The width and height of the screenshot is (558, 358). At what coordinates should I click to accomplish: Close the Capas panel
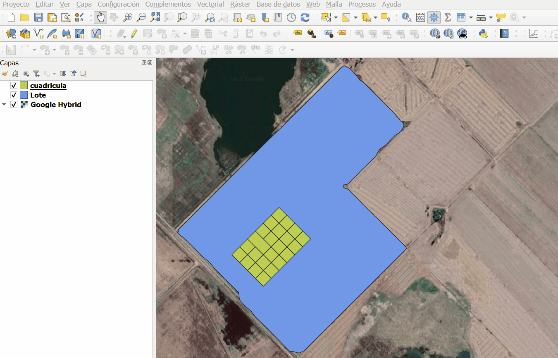tap(150, 63)
